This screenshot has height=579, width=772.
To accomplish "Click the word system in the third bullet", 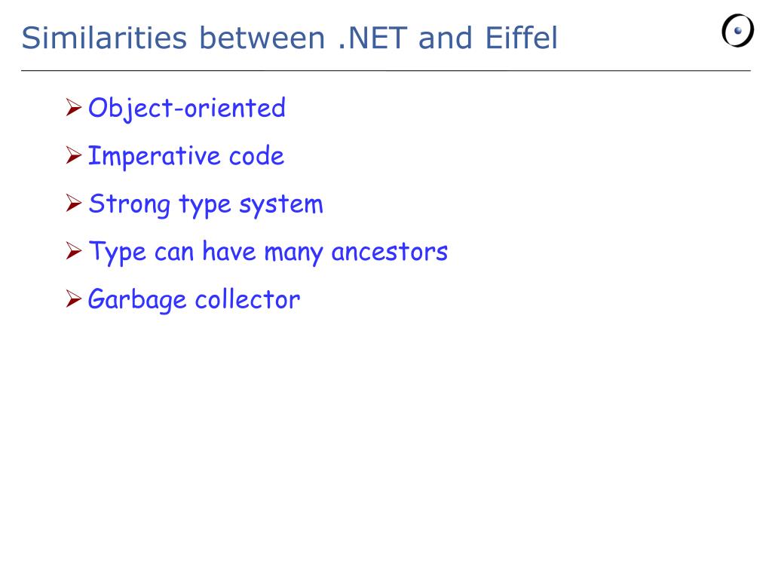I will pyautogui.click(x=281, y=205).
